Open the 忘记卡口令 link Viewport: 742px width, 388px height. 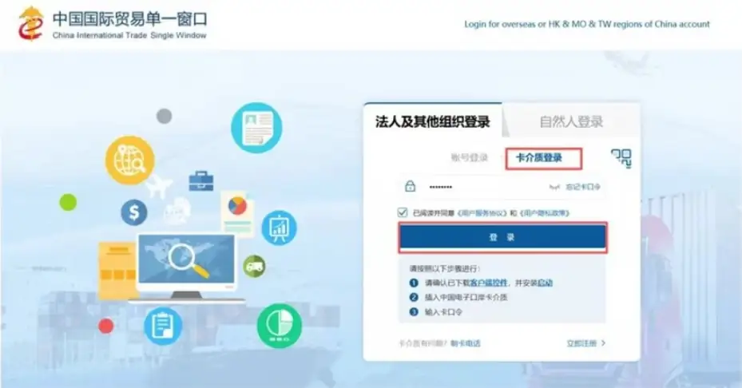click(x=583, y=187)
